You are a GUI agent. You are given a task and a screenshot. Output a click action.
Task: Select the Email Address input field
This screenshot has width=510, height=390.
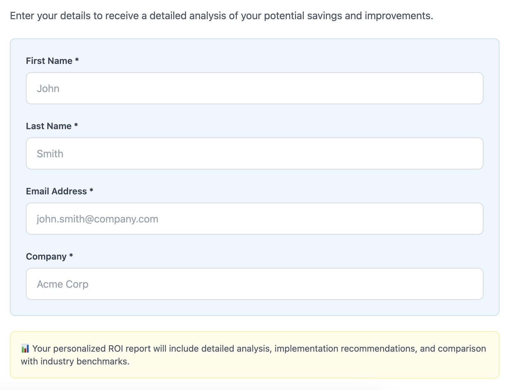[254, 219]
